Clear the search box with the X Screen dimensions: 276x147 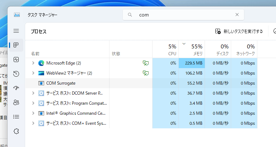click(x=237, y=15)
